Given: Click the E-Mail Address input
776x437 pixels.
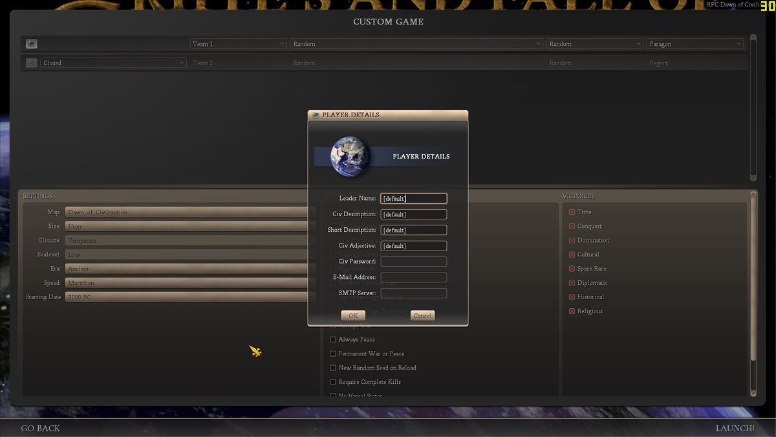Looking at the screenshot, I should (x=414, y=277).
